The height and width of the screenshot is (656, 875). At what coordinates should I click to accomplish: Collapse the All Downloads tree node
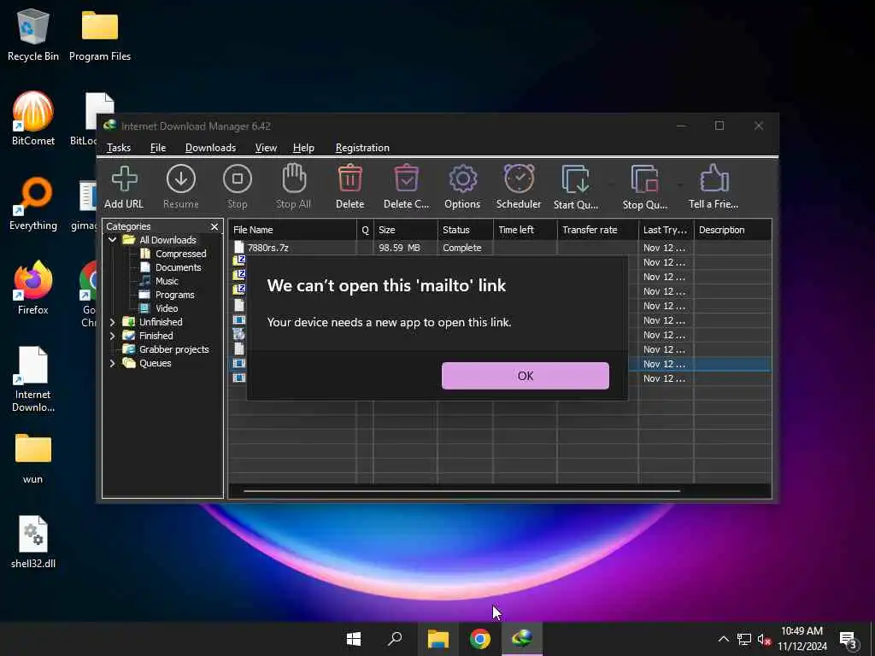pos(112,240)
